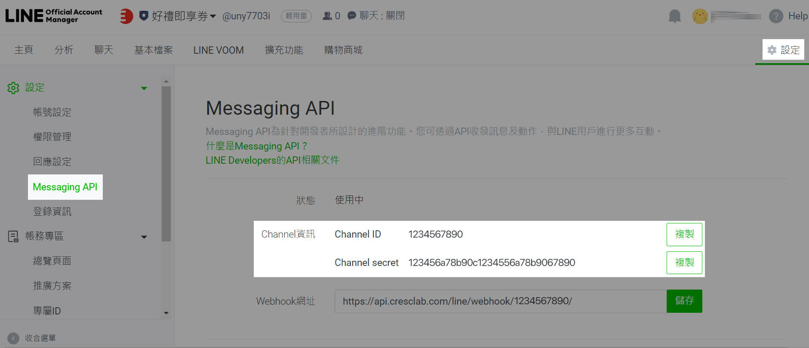Select 帳號設定 in the sidebar
The height and width of the screenshot is (348, 809).
point(52,112)
